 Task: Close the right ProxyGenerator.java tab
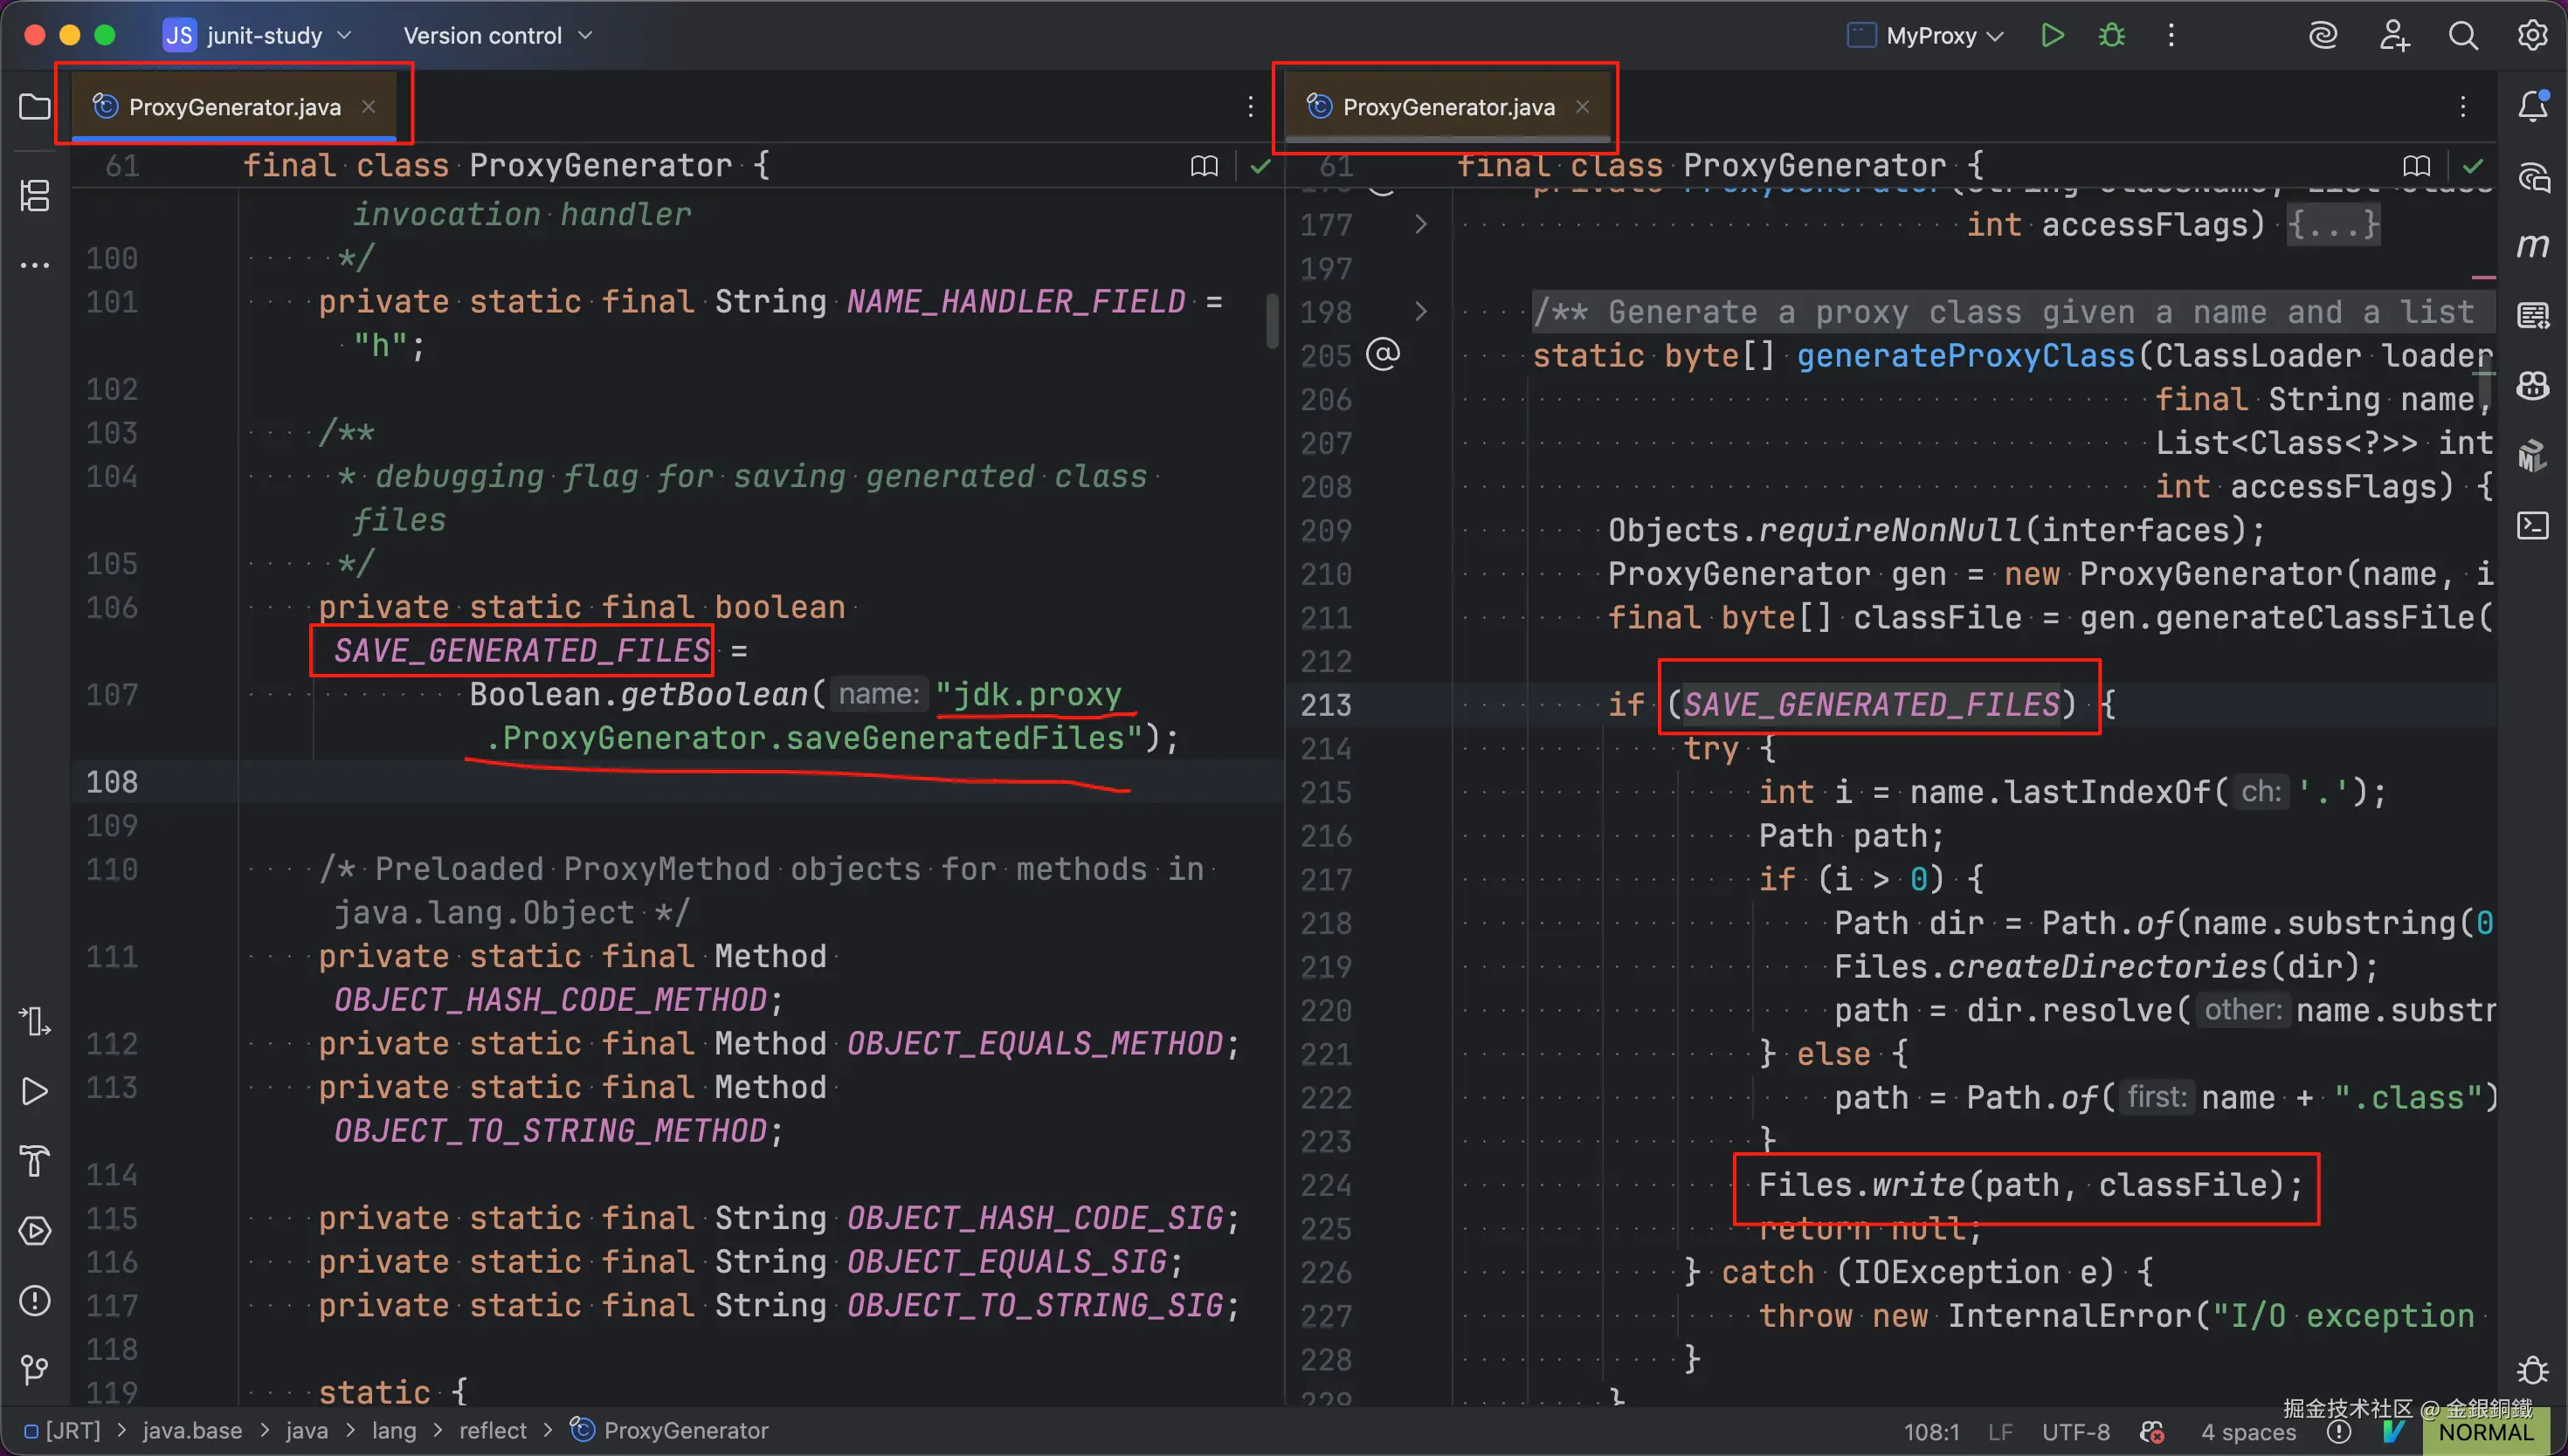(x=1583, y=107)
